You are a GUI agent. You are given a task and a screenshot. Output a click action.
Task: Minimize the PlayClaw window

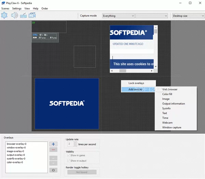[x=180, y=3]
